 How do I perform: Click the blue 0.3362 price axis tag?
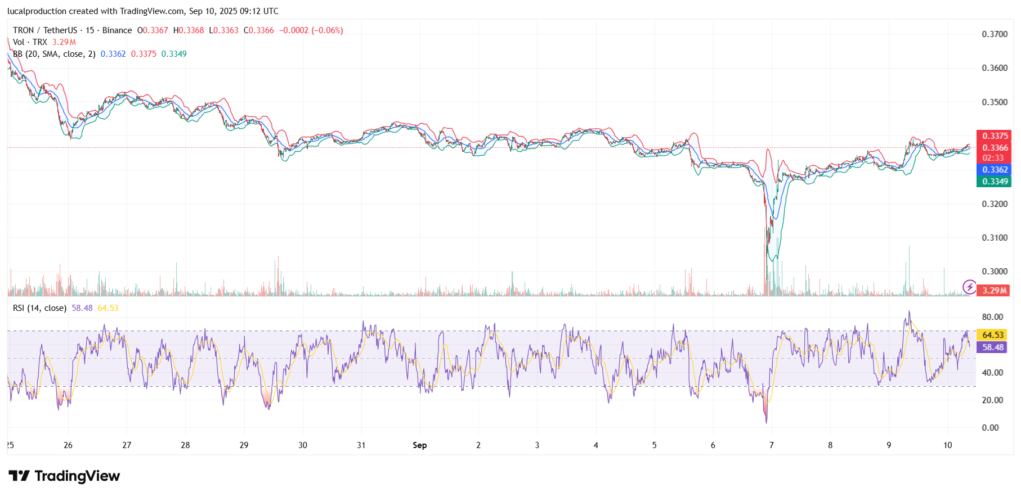pos(994,170)
